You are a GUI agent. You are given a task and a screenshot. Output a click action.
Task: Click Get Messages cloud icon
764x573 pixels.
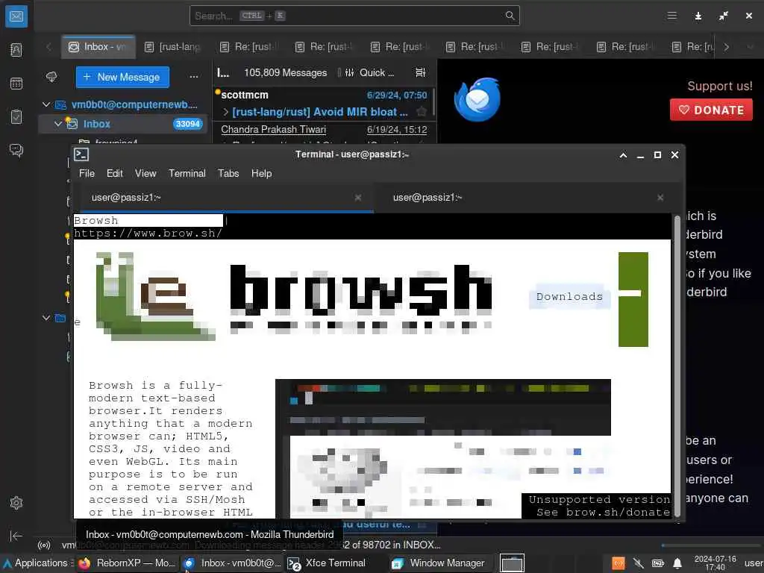pyautogui.click(x=51, y=77)
